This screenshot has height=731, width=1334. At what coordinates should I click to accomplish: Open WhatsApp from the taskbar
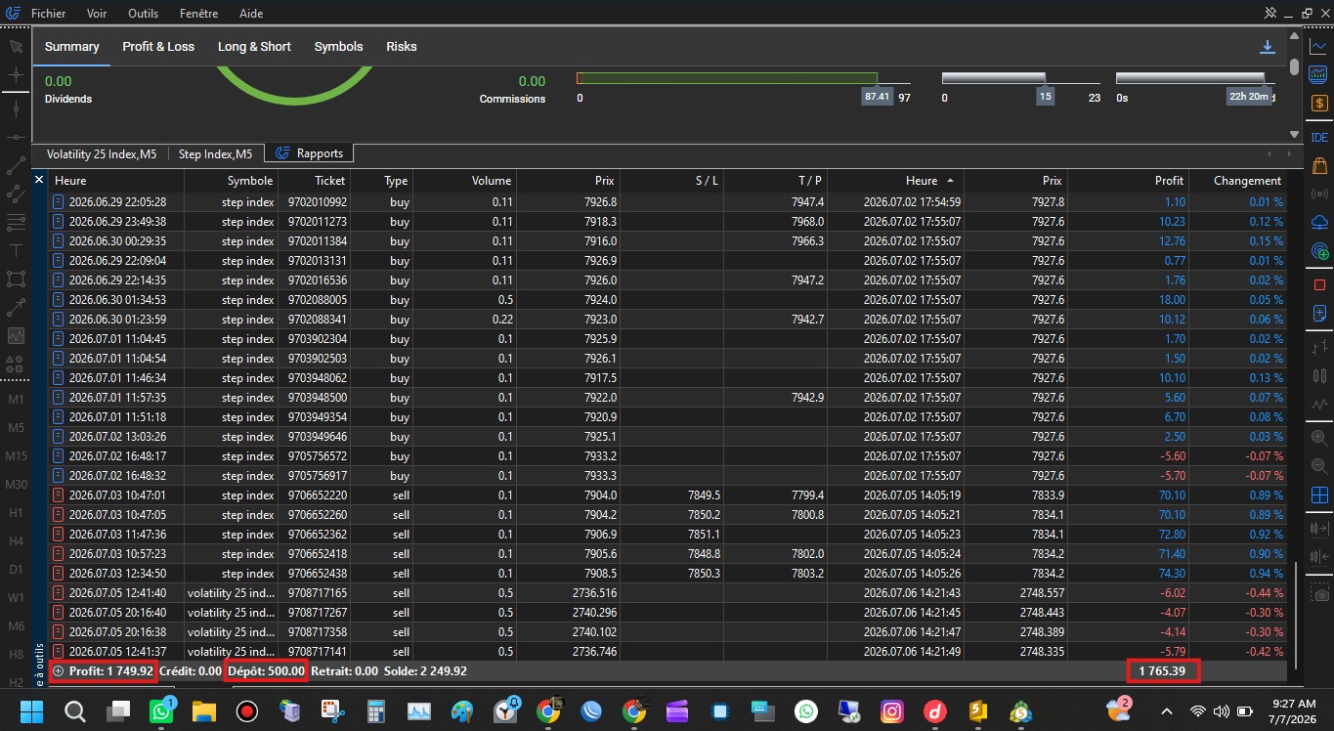[162, 711]
